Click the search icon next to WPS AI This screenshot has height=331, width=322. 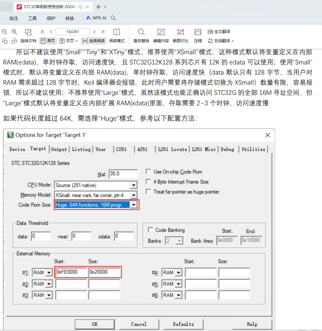(113, 18)
